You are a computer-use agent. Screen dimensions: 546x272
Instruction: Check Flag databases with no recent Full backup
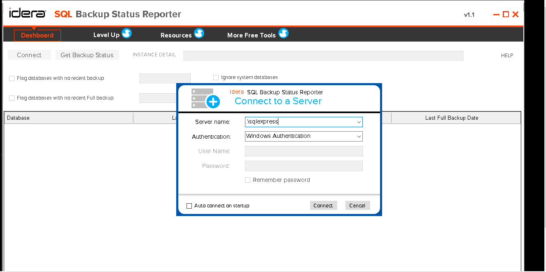12,98
